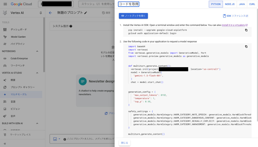Switch to the JAVA tab
This screenshot has width=258, height=147.
click(x=242, y=4)
